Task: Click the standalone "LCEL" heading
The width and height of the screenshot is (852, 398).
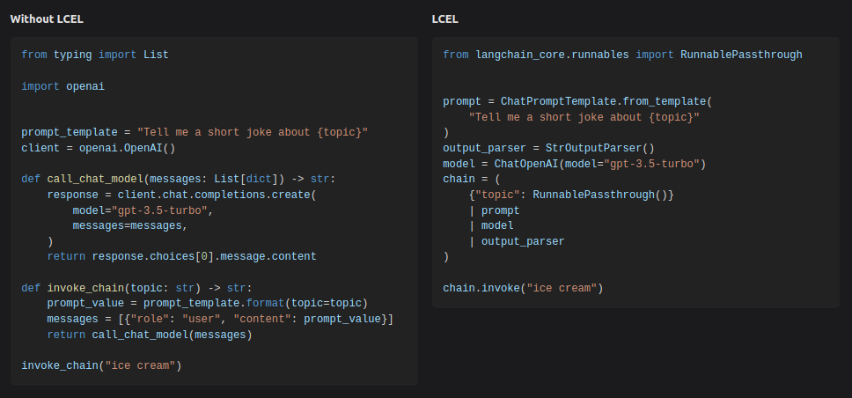Action: [x=445, y=19]
